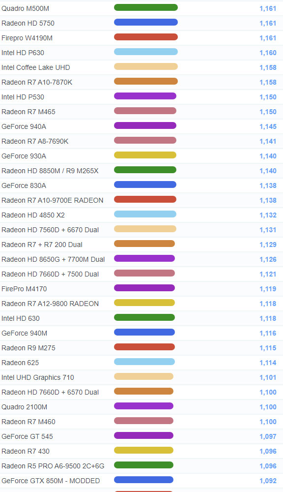Image resolution: width=283 pixels, height=492 pixels.
Task: Select Intel UHD Graphics 710
Action: pyautogui.click(x=38, y=377)
